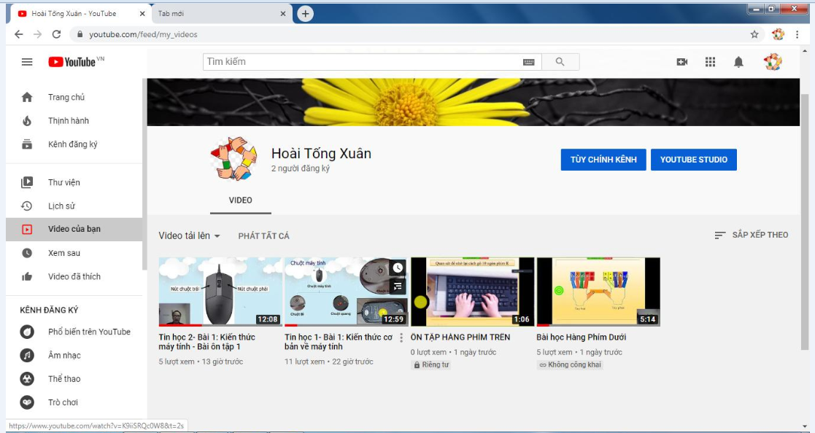This screenshot has width=815, height=433.
Task: Bookmark this page with the star icon
Action: coord(754,34)
